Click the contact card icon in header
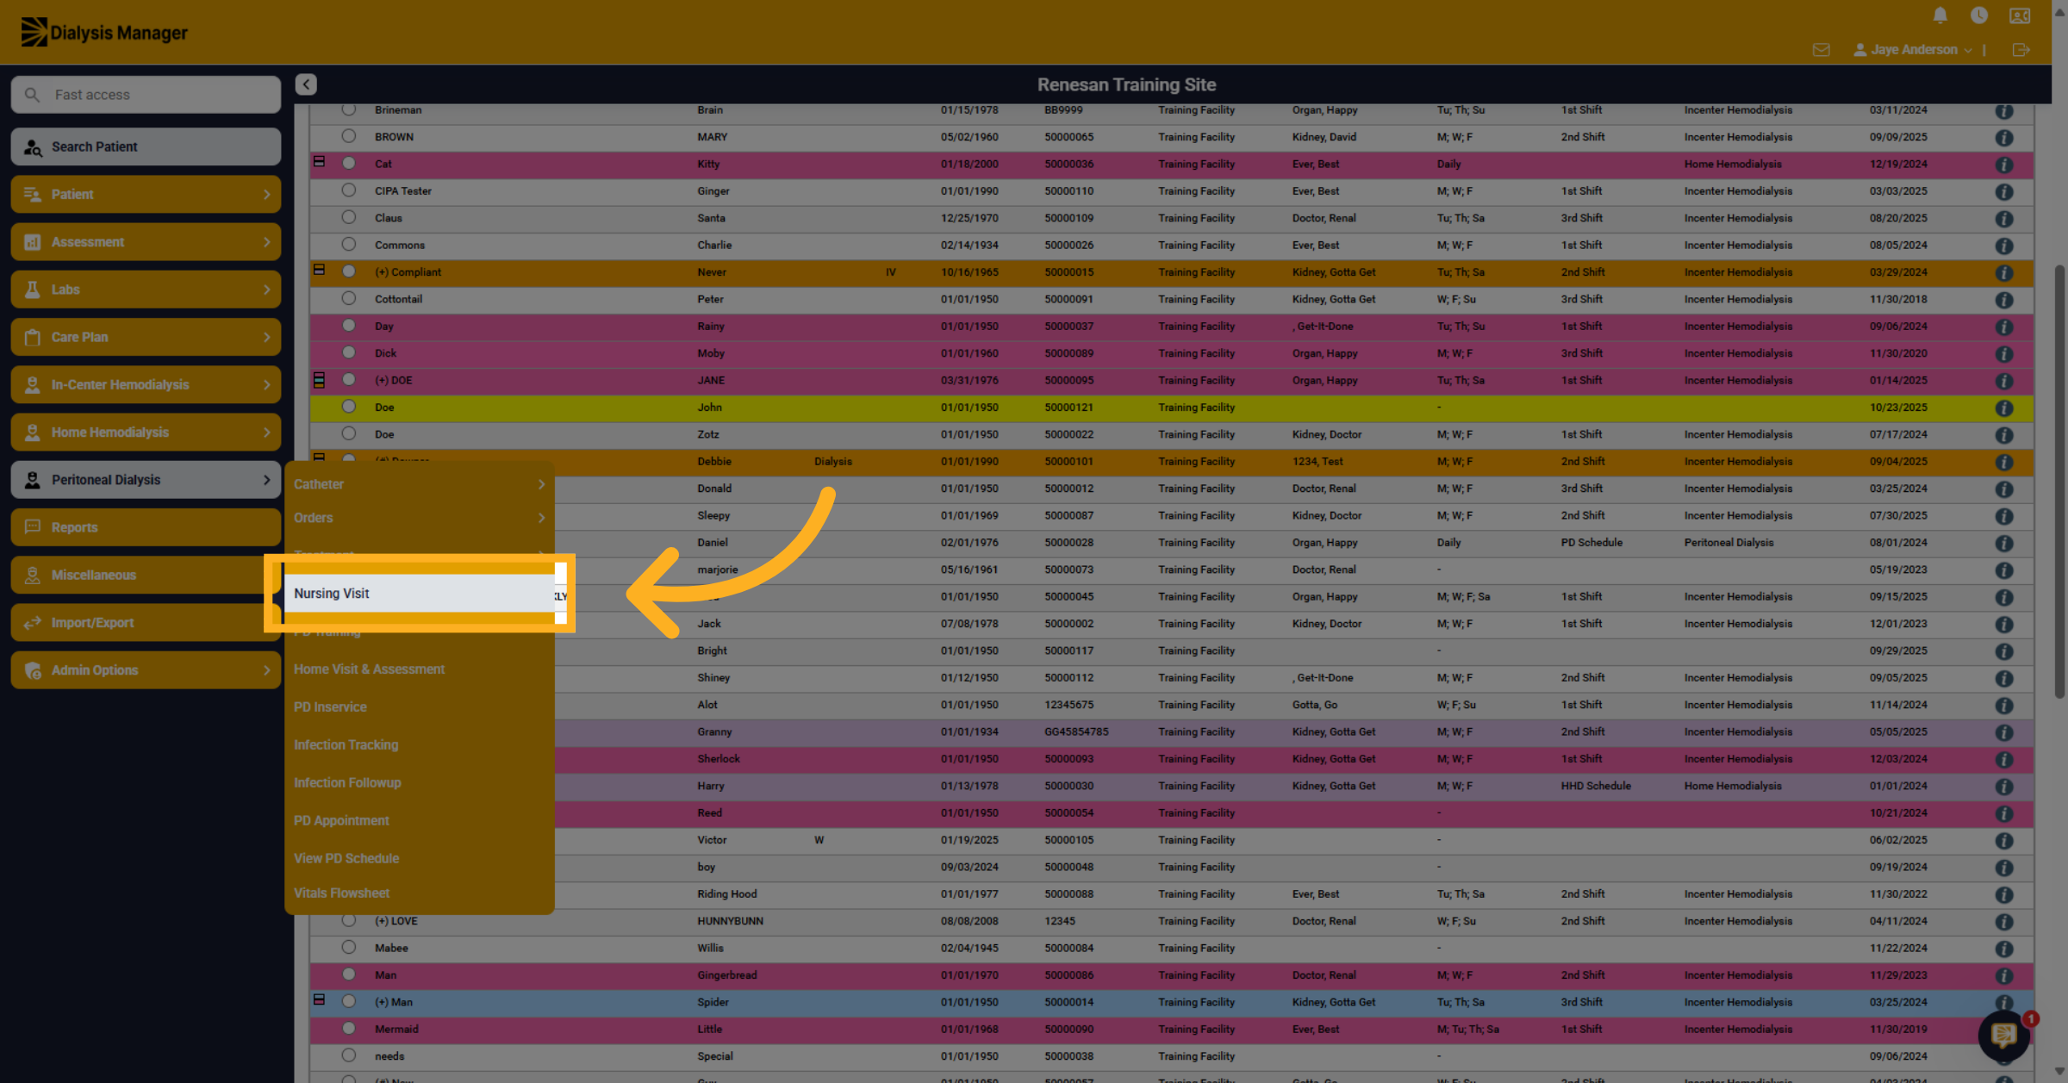The image size is (2068, 1083). point(2020,15)
